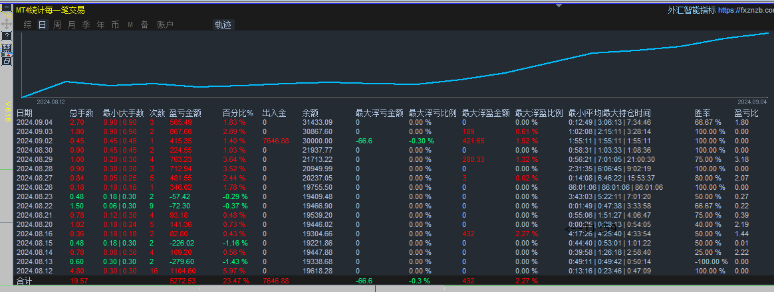Switch to the 综 summary tab

click(x=28, y=25)
